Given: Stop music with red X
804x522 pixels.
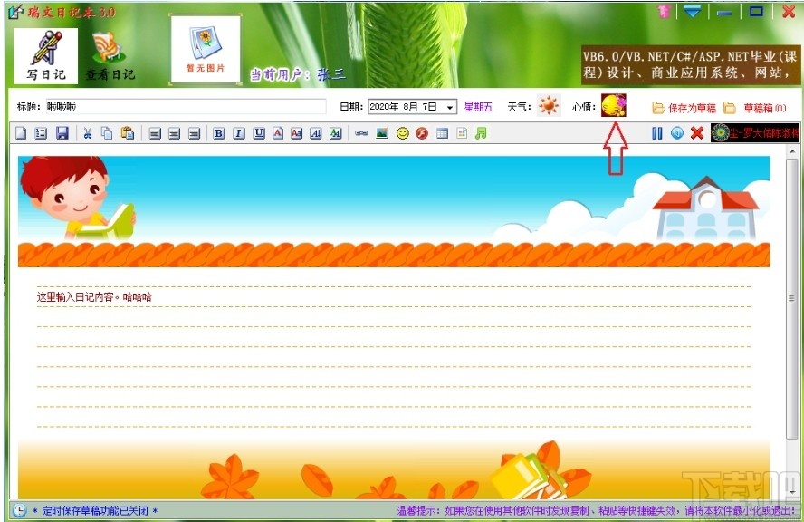Looking at the screenshot, I should [697, 133].
